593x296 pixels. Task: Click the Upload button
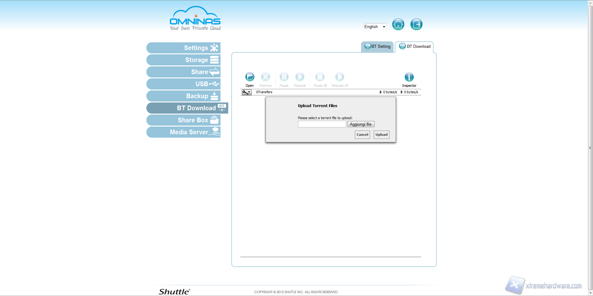381,135
